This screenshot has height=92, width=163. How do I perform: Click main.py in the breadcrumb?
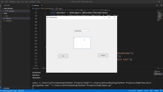[x=37, y=8]
